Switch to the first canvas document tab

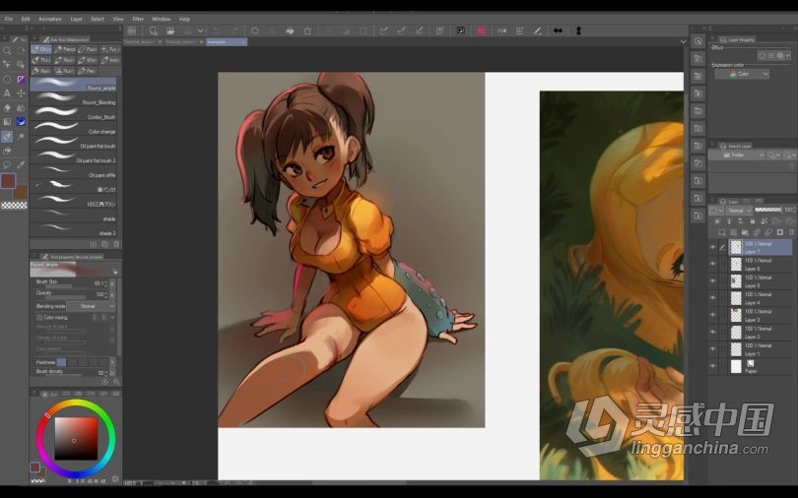pos(143,41)
